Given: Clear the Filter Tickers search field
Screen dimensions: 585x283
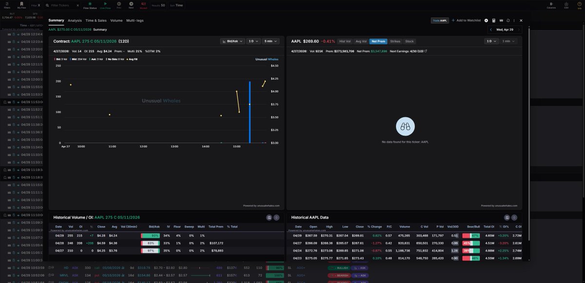Looking at the screenshot, I should click(78, 5).
